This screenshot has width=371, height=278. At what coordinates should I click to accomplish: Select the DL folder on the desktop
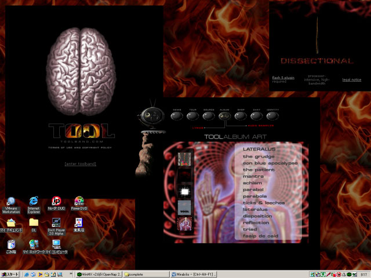34,224
